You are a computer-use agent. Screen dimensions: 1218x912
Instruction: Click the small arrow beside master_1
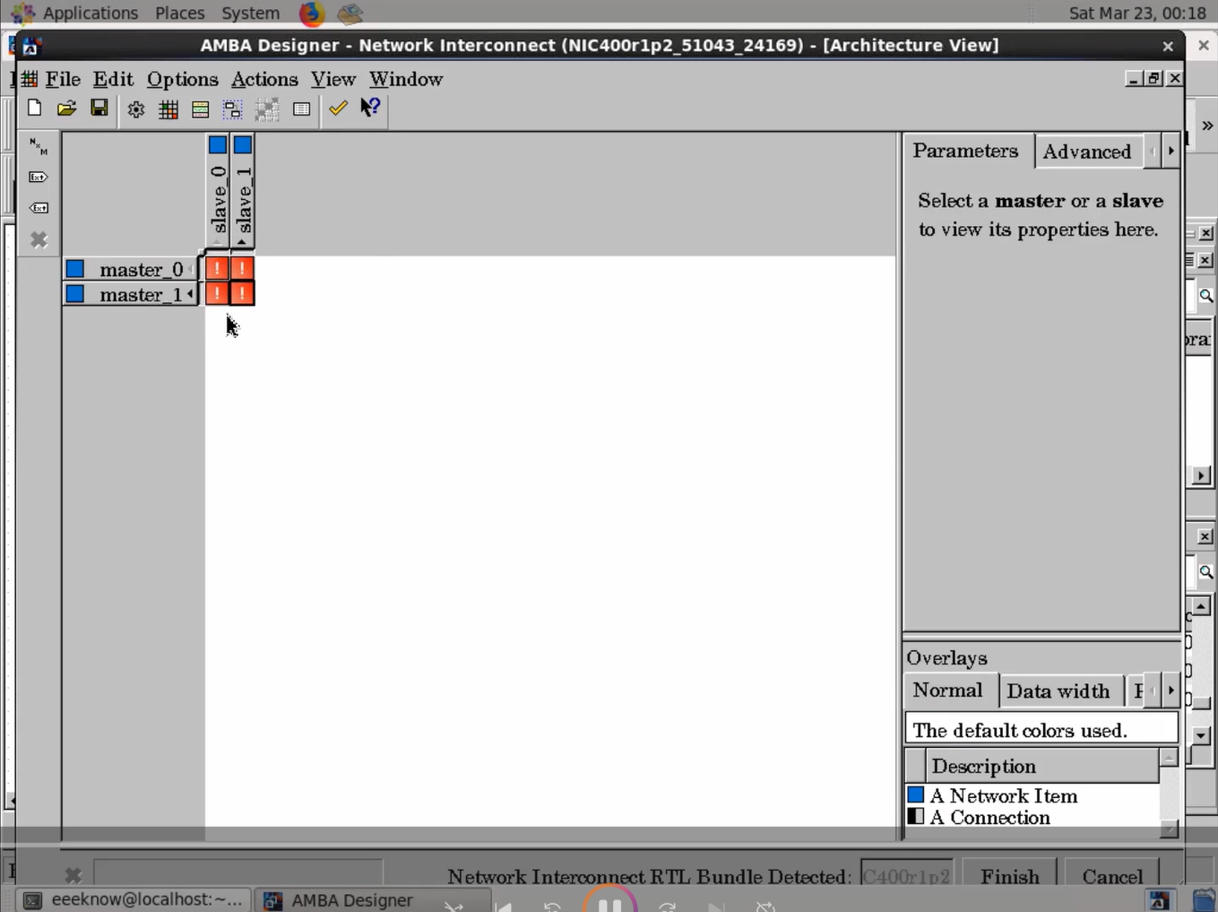pyautogui.click(x=190, y=293)
